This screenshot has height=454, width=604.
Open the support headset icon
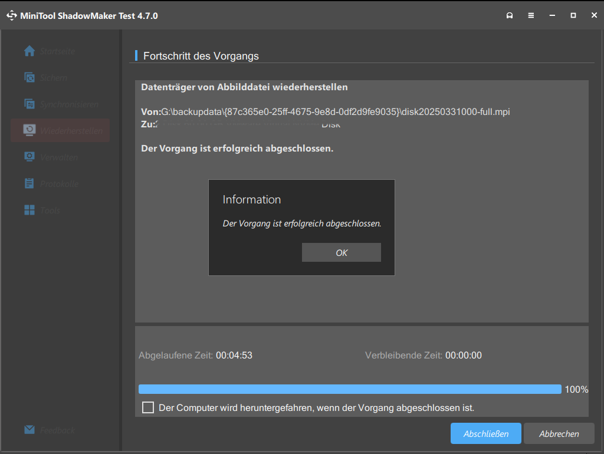510,15
